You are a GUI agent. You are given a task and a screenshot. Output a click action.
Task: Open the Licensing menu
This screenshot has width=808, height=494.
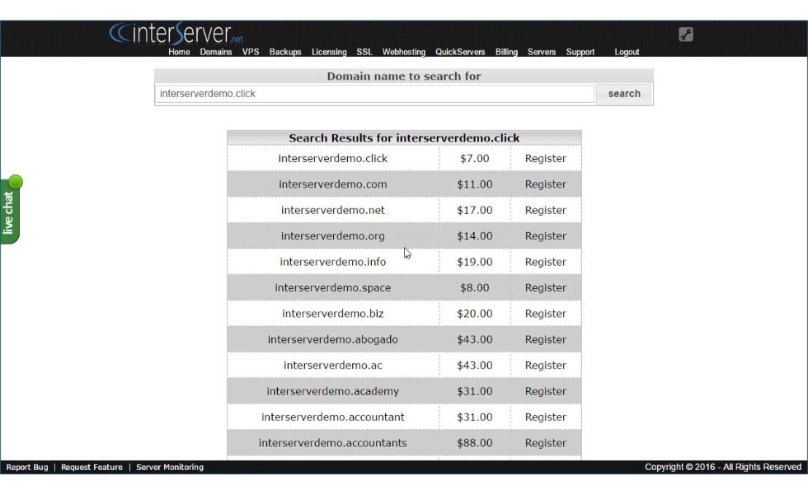[329, 52]
